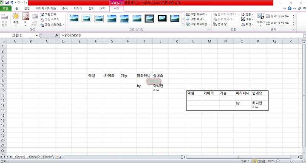306x163 pixels.
Task: Open the 그림 원래대로 (Reset Picture) dropdown arrow
Action: click(x=64, y=25)
